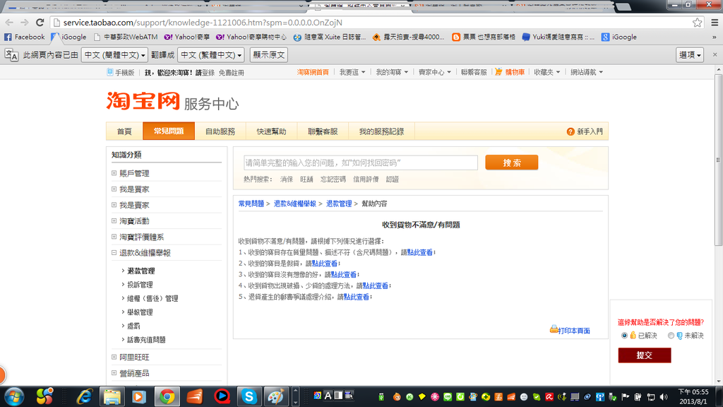723x407 pixels.
Task: Open the 網站導航 dropdown menu
Action: (x=587, y=72)
